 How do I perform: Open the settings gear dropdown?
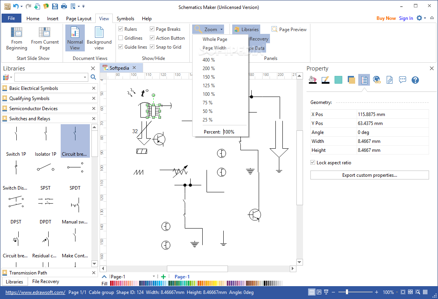coord(421,18)
